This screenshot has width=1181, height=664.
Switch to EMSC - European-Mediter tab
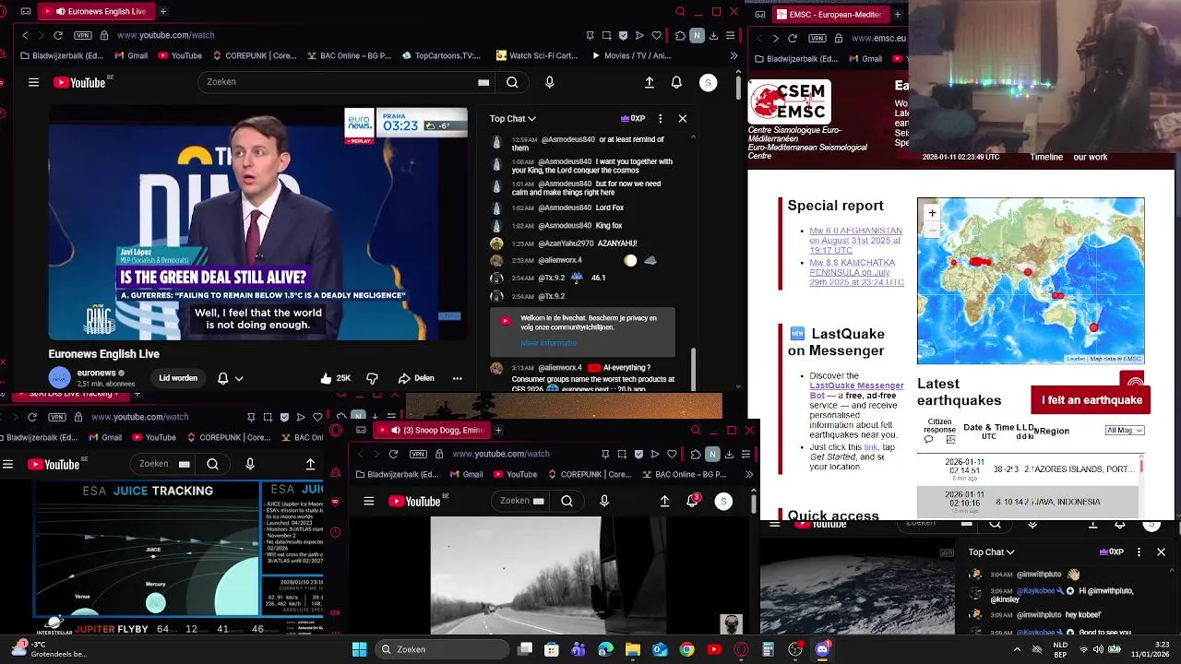point(829,14)
